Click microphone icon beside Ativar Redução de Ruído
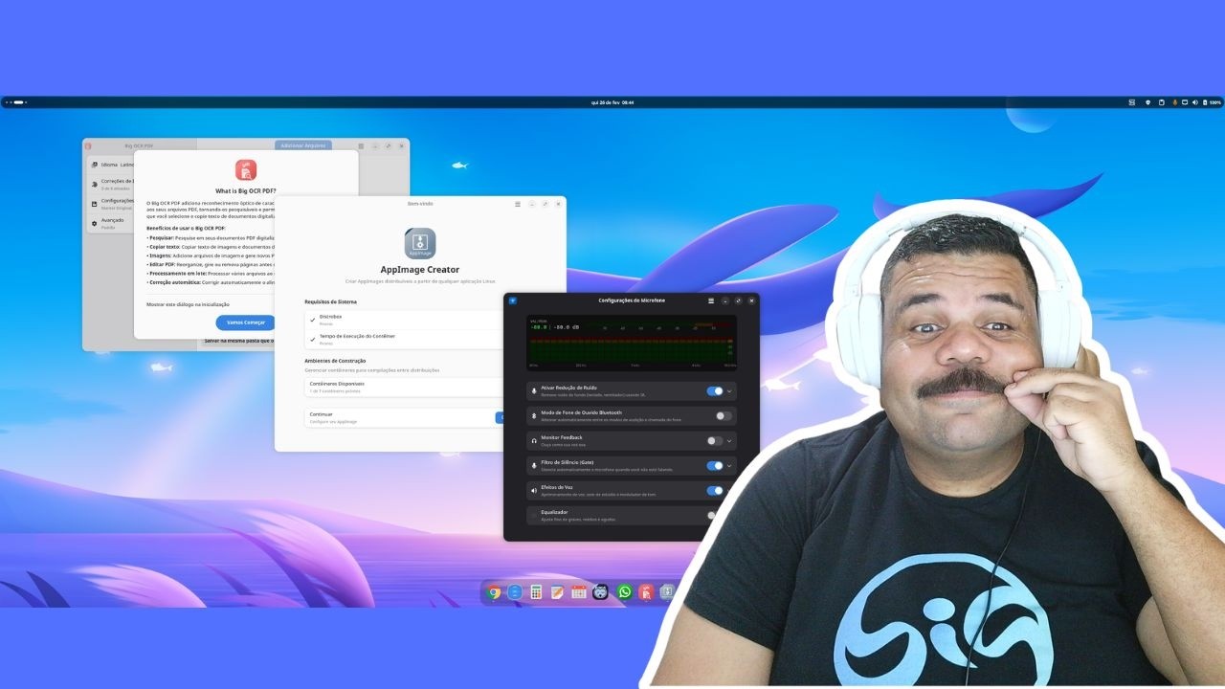The width and height of the screenshot is (1225, 689). pos(534,391)
